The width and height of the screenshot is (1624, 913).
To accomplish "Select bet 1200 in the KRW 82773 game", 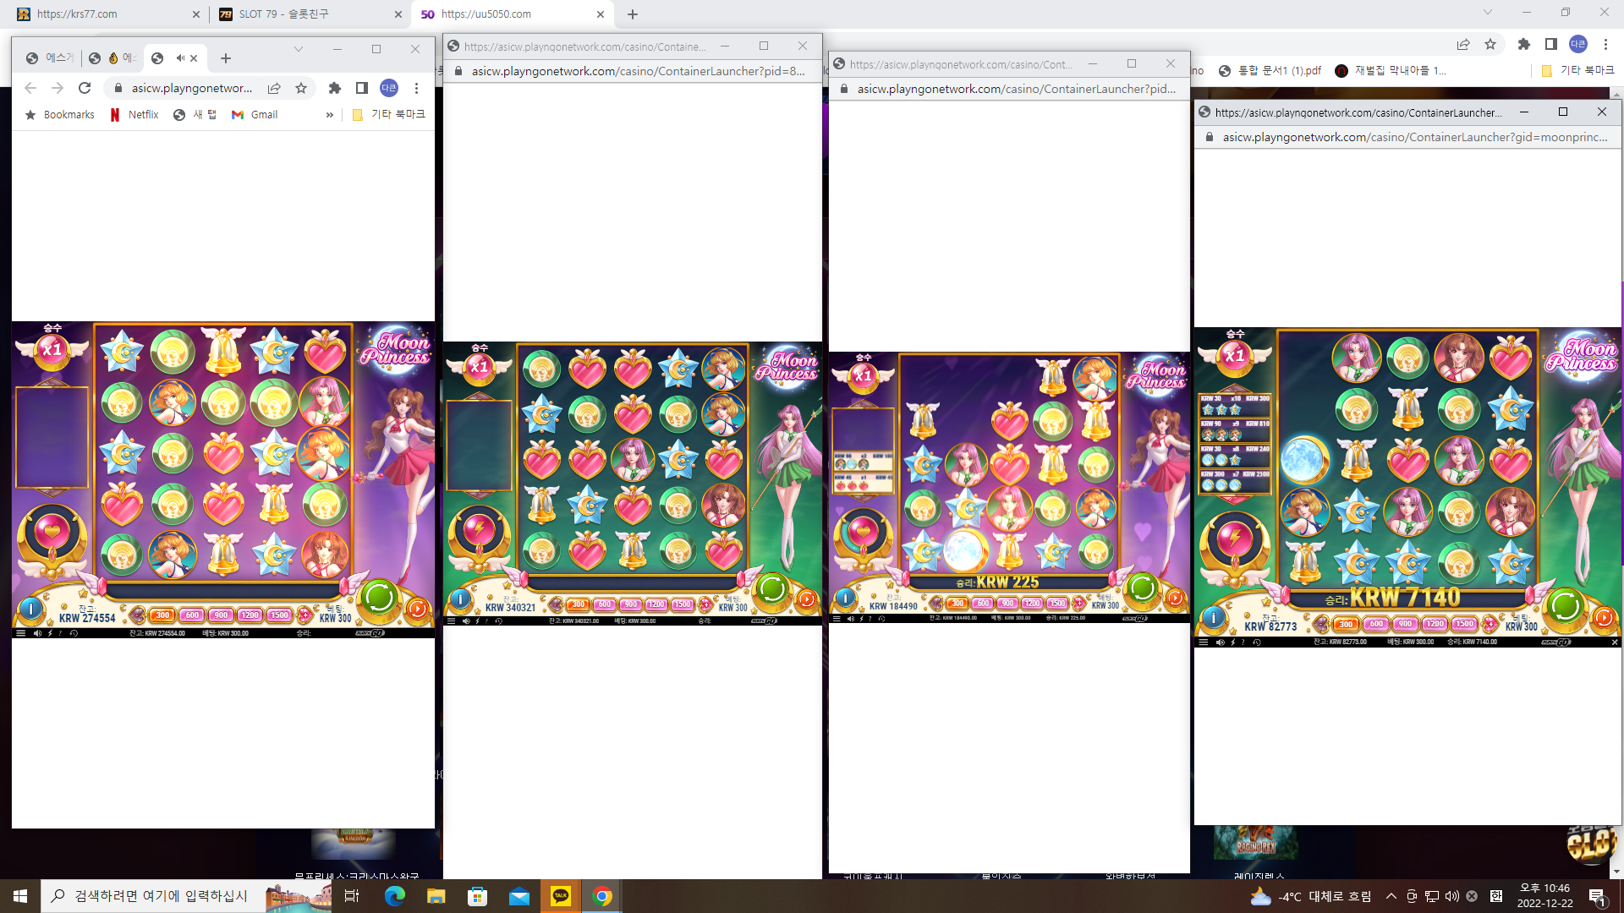I will (1435, 624).
